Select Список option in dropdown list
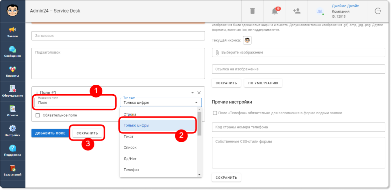This screenshot has width=391, height=190. coord(130,147)
